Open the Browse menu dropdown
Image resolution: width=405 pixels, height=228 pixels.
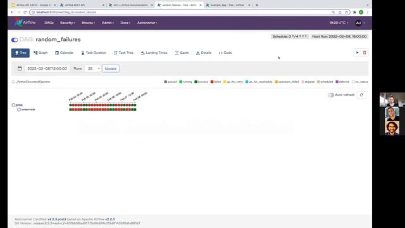pyautogui.click(x=88, y=23)
